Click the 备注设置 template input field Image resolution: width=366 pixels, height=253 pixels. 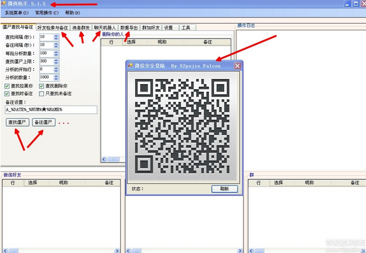(51, 109)
